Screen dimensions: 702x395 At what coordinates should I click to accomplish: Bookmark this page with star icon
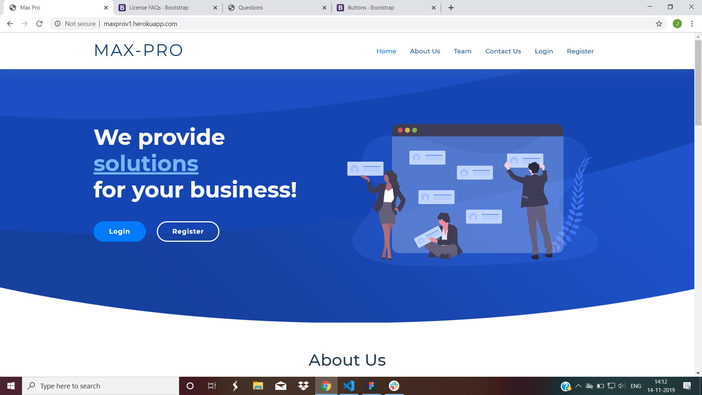659,24
